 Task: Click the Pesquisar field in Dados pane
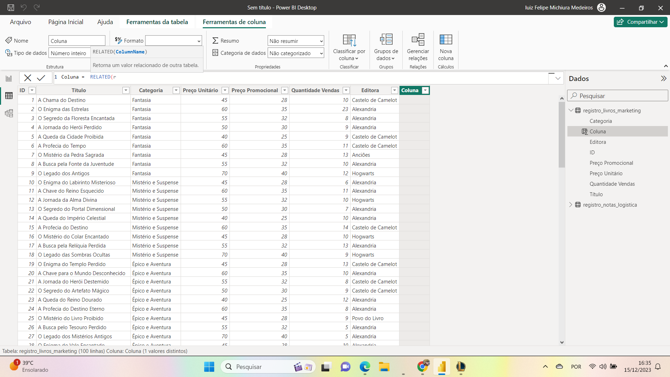(617, 96)
